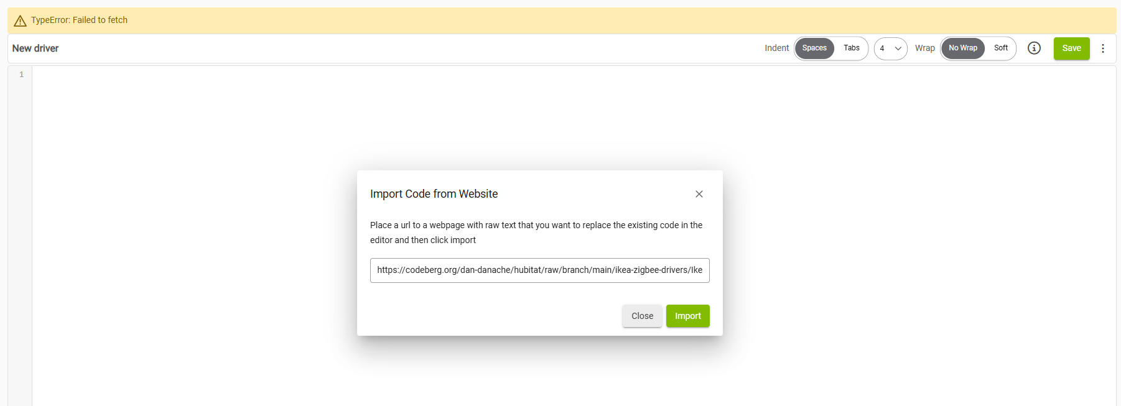Click the Import button in the dialog
1121x406 pixels.
pos(687,316)
